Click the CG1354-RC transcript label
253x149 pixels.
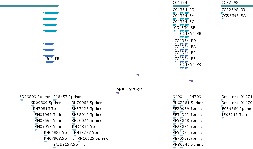(x=183, y=22)
